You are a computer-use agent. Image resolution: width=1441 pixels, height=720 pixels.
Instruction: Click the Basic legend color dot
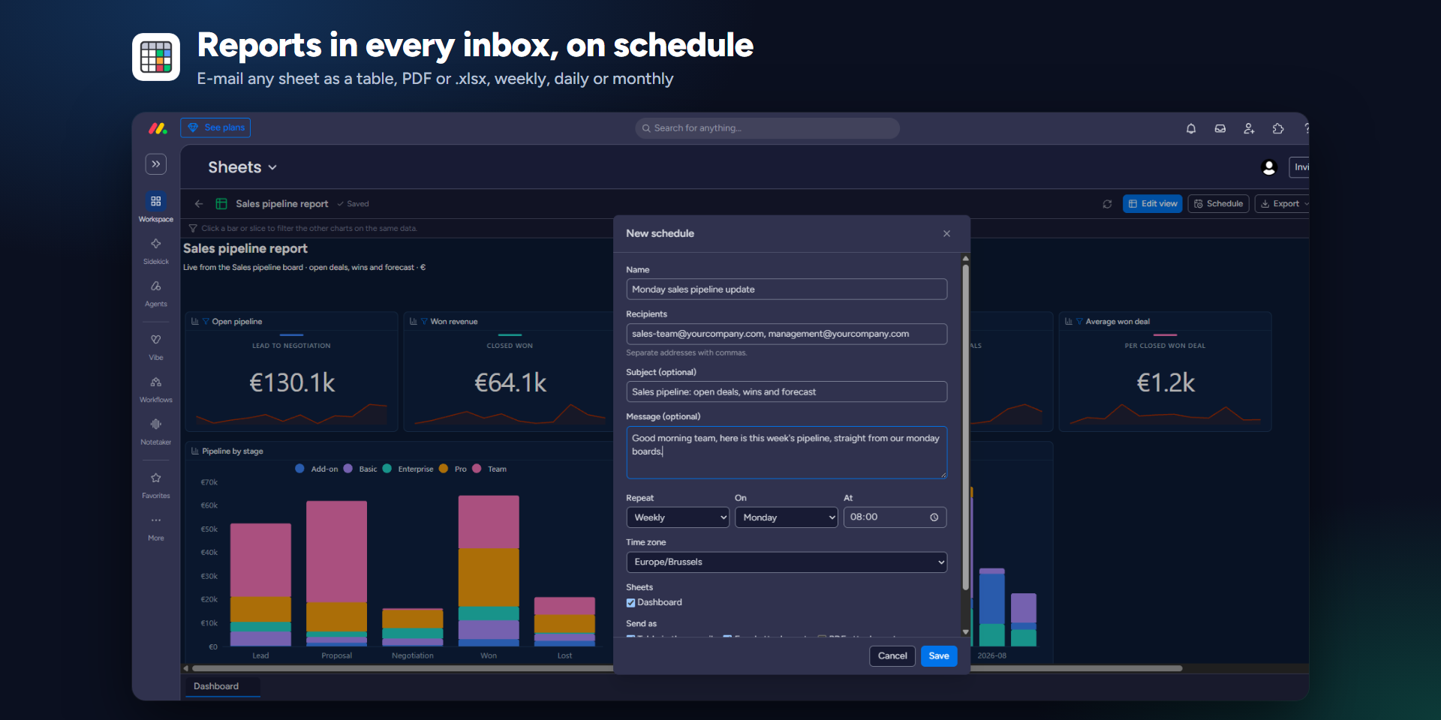coord(348,469)
